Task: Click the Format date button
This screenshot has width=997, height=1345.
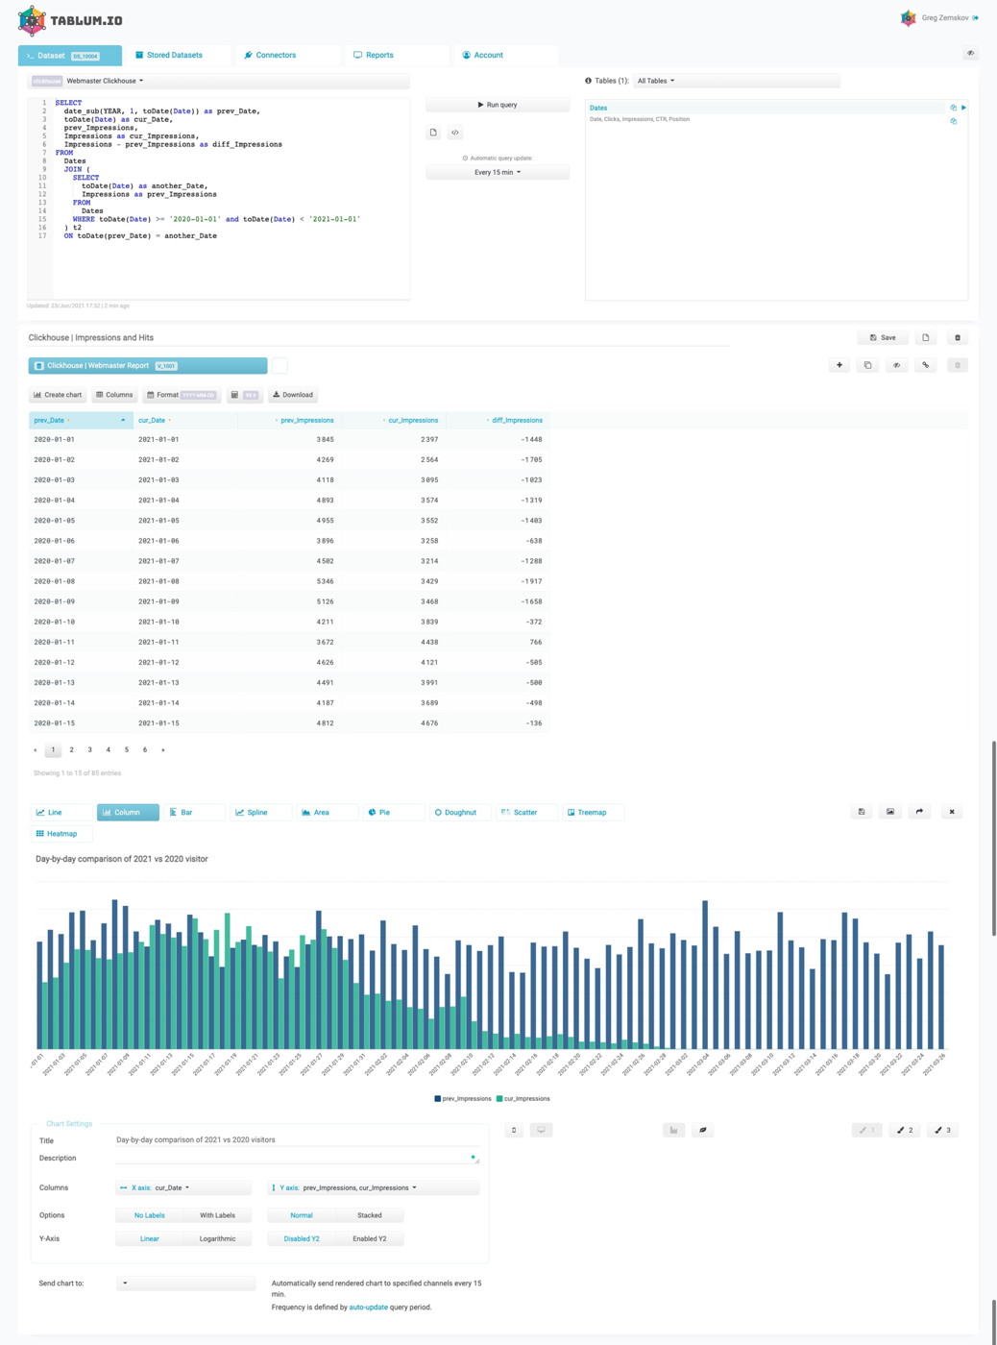Action: [181, 395]
